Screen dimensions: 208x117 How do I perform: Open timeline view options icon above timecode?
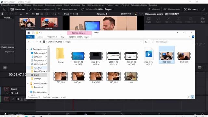click(x=5, y=68)
